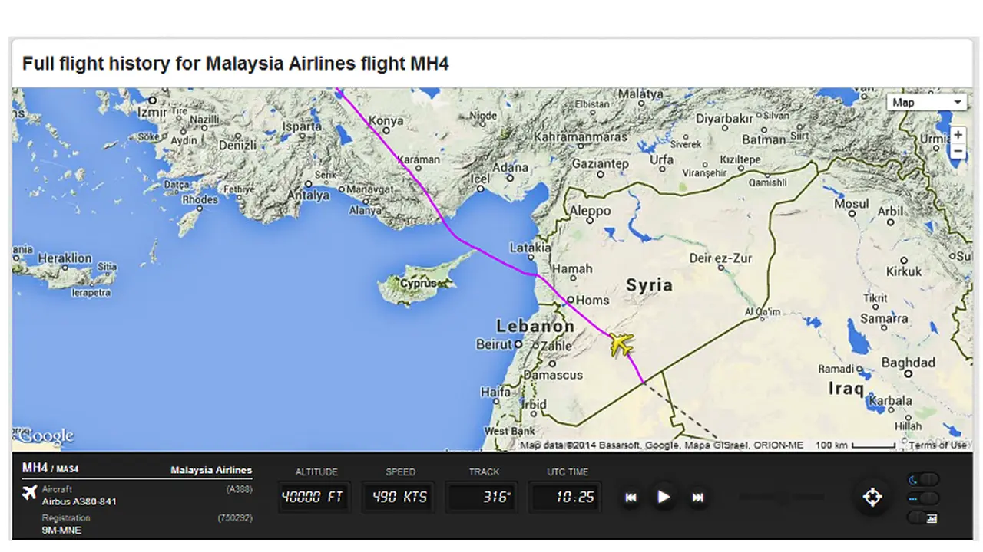Click the Lebanon country label on the map

point(535,326)
